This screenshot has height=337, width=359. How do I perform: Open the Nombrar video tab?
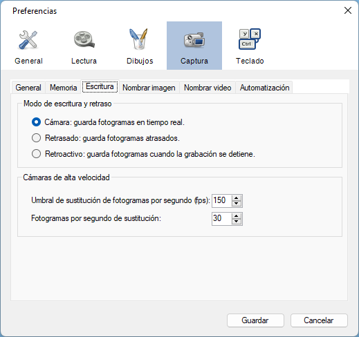click(208, 88)
